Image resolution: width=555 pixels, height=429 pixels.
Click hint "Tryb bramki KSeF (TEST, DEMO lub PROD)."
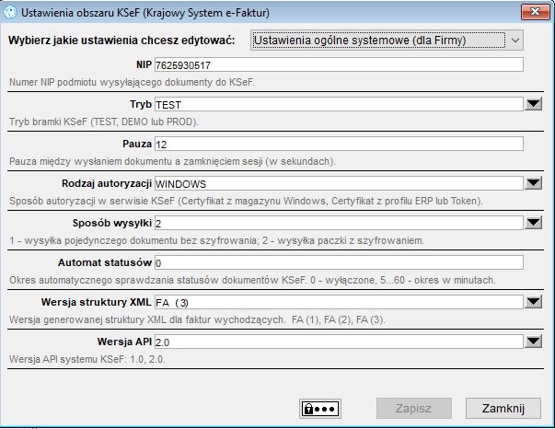tap(104, 122)
